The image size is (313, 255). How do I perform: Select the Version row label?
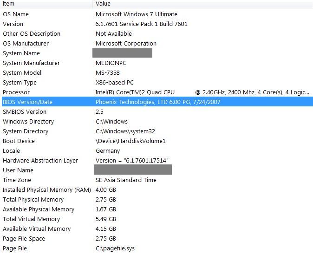tap(13, 24)
